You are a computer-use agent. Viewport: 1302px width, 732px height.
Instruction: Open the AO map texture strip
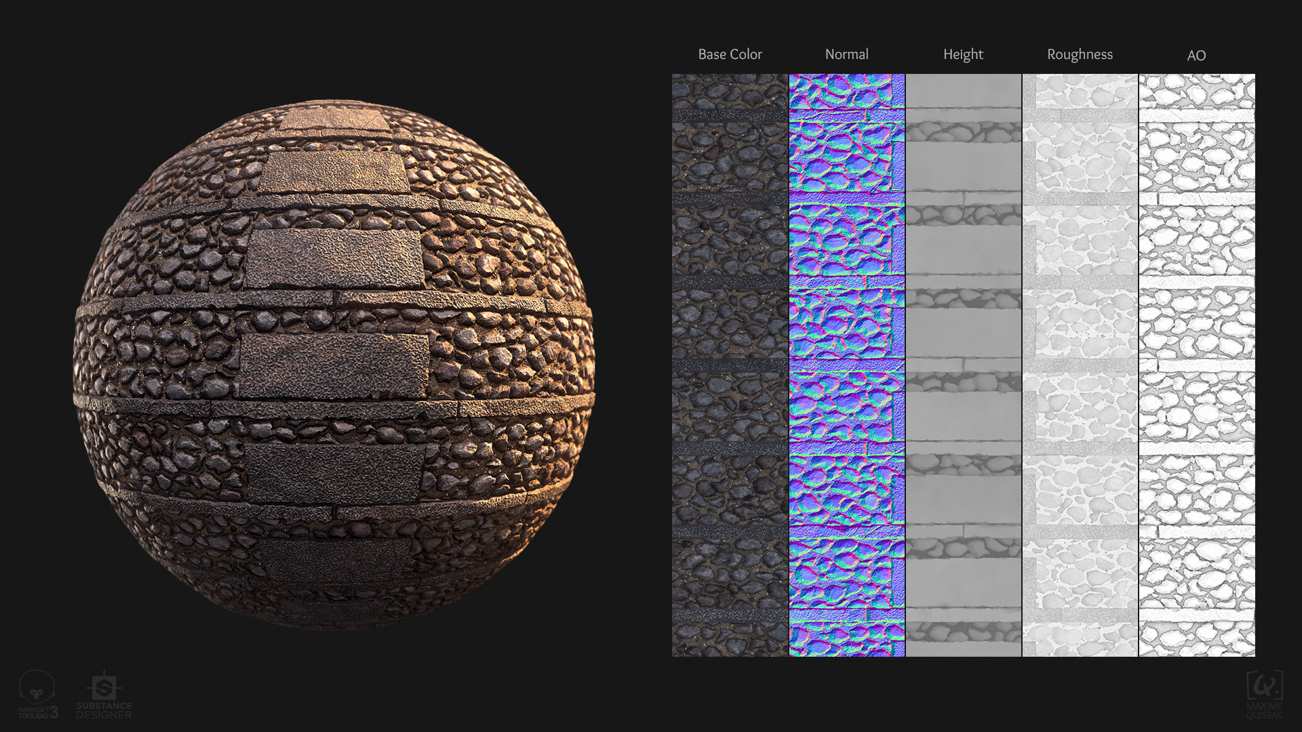click(1196, 365)
